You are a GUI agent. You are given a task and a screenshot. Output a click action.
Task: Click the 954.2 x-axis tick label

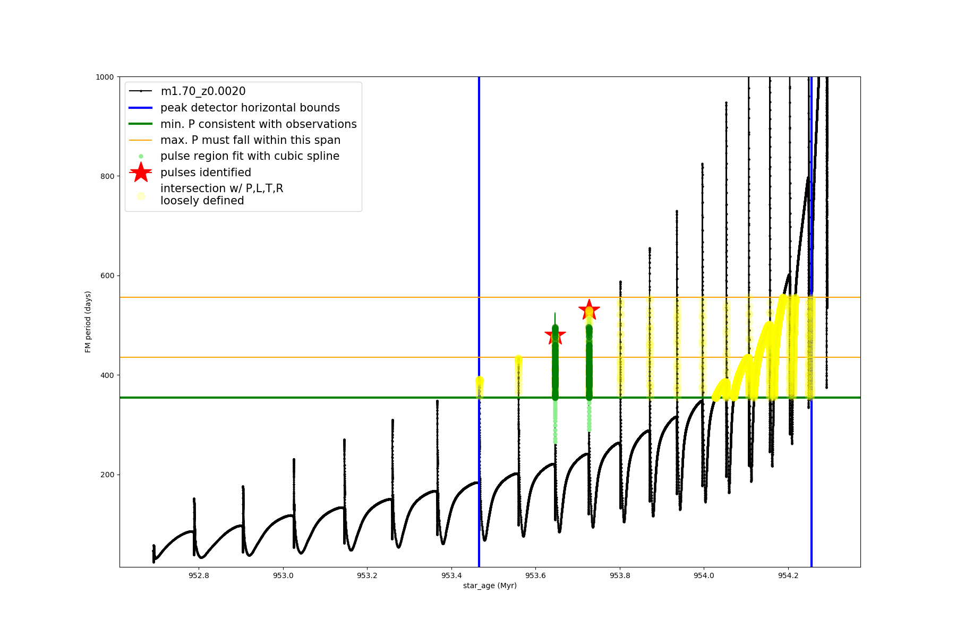(x=788, y=575)
